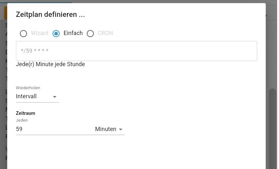Click the orange button behind the dialog
This screenshot has height=169, width=279.
(5, 13)
